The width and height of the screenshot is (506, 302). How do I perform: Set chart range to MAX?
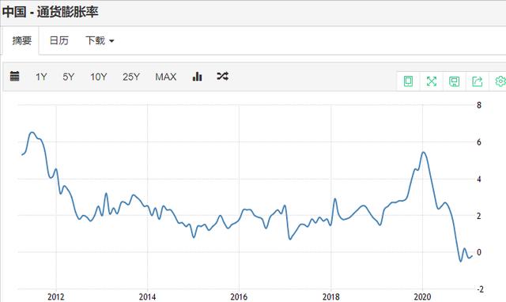(x=166, y=77)
